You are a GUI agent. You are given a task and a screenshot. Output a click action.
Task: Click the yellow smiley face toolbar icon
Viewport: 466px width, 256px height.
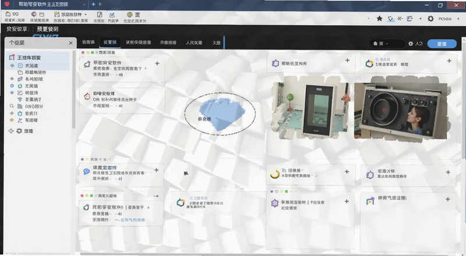pyautogui.click(x=129, y=15)
